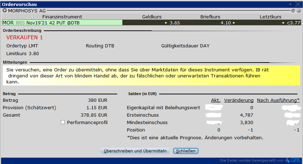Click the forecast disclaimer footnote text
The height and width of the screenshot is (164, 303).
[195, 137]
